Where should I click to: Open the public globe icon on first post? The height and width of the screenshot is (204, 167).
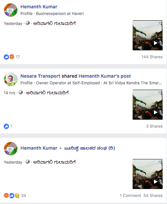click(x=28, y=23)
